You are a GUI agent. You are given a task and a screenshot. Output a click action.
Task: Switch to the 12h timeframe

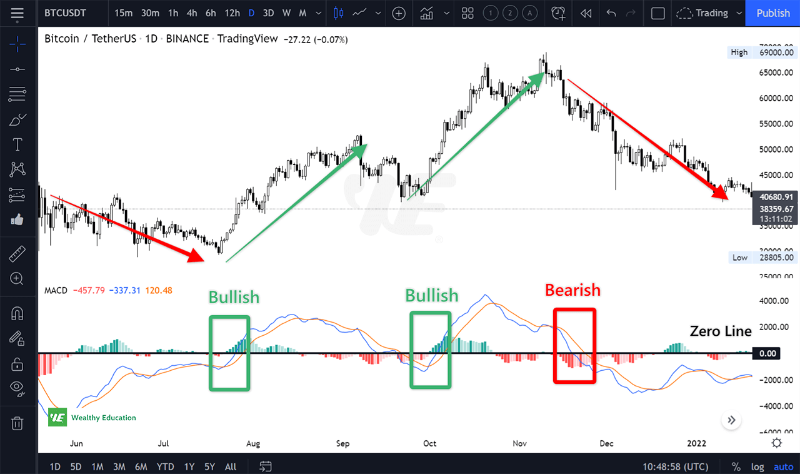(x=232, y=13)
